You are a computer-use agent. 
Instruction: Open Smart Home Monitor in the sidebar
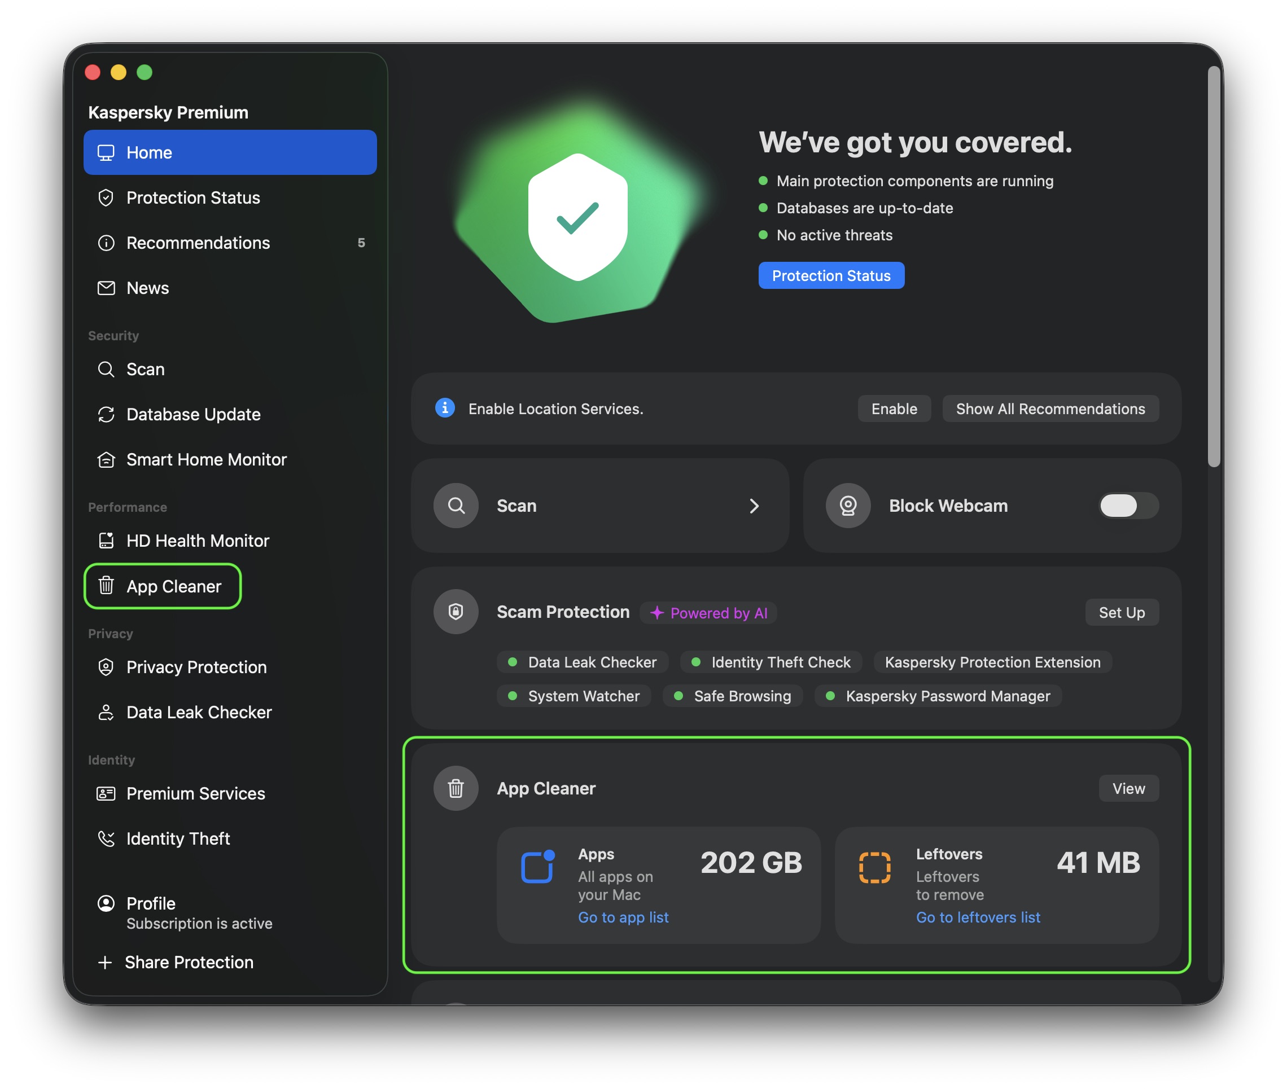[x=230, y=459]
